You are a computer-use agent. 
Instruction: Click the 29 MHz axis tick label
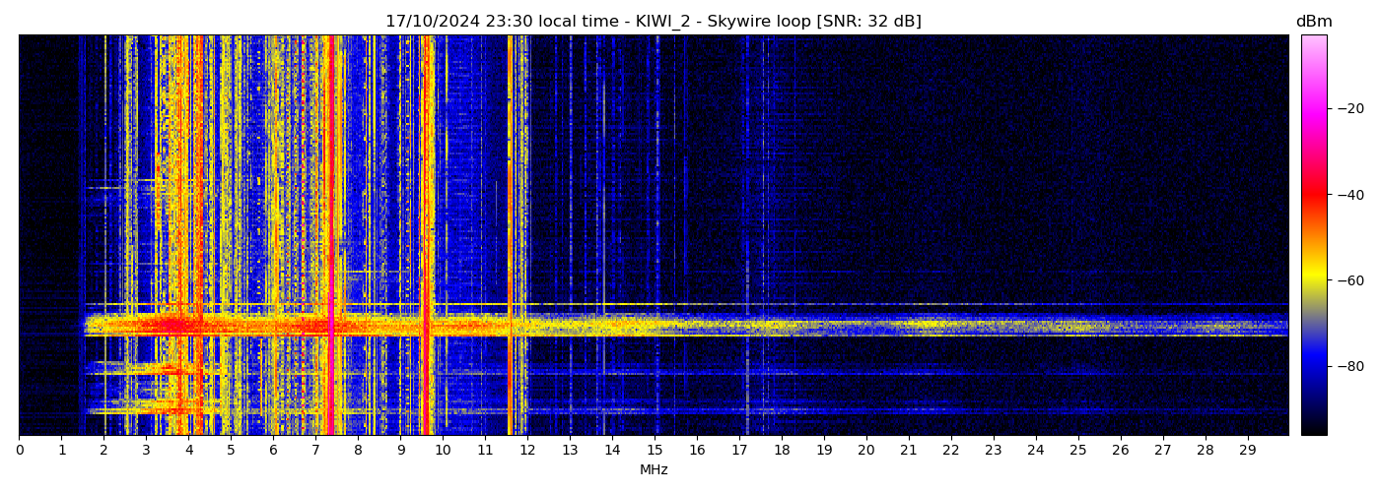tap(1247, 451)
